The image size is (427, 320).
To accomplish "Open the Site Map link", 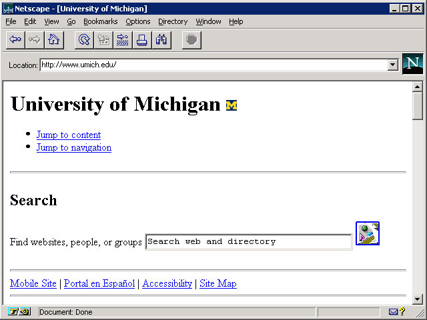I will [x=218, y=283].
